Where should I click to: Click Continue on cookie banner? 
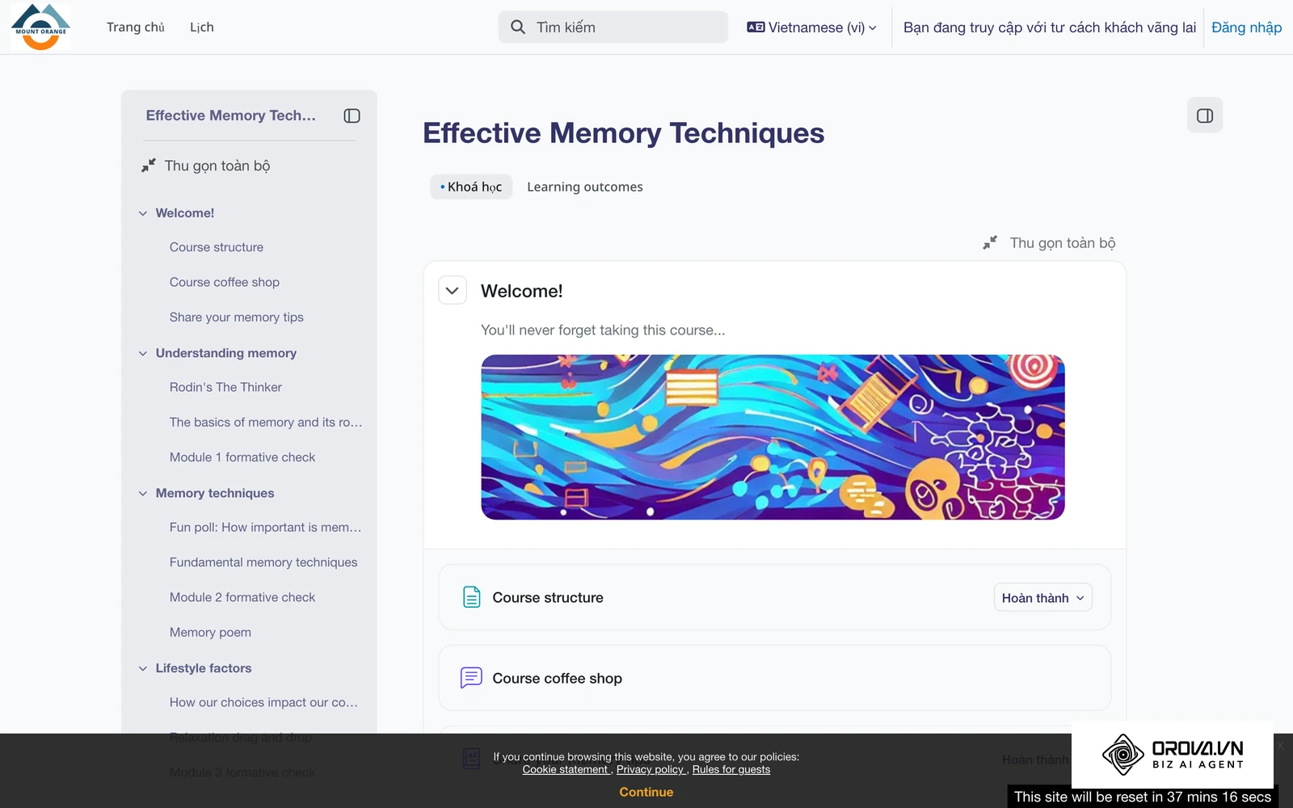click(x=646, y=792)
